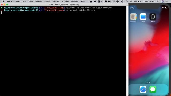Close the iTerm2 window with red button
171x96 pixels.
point(2,5)
